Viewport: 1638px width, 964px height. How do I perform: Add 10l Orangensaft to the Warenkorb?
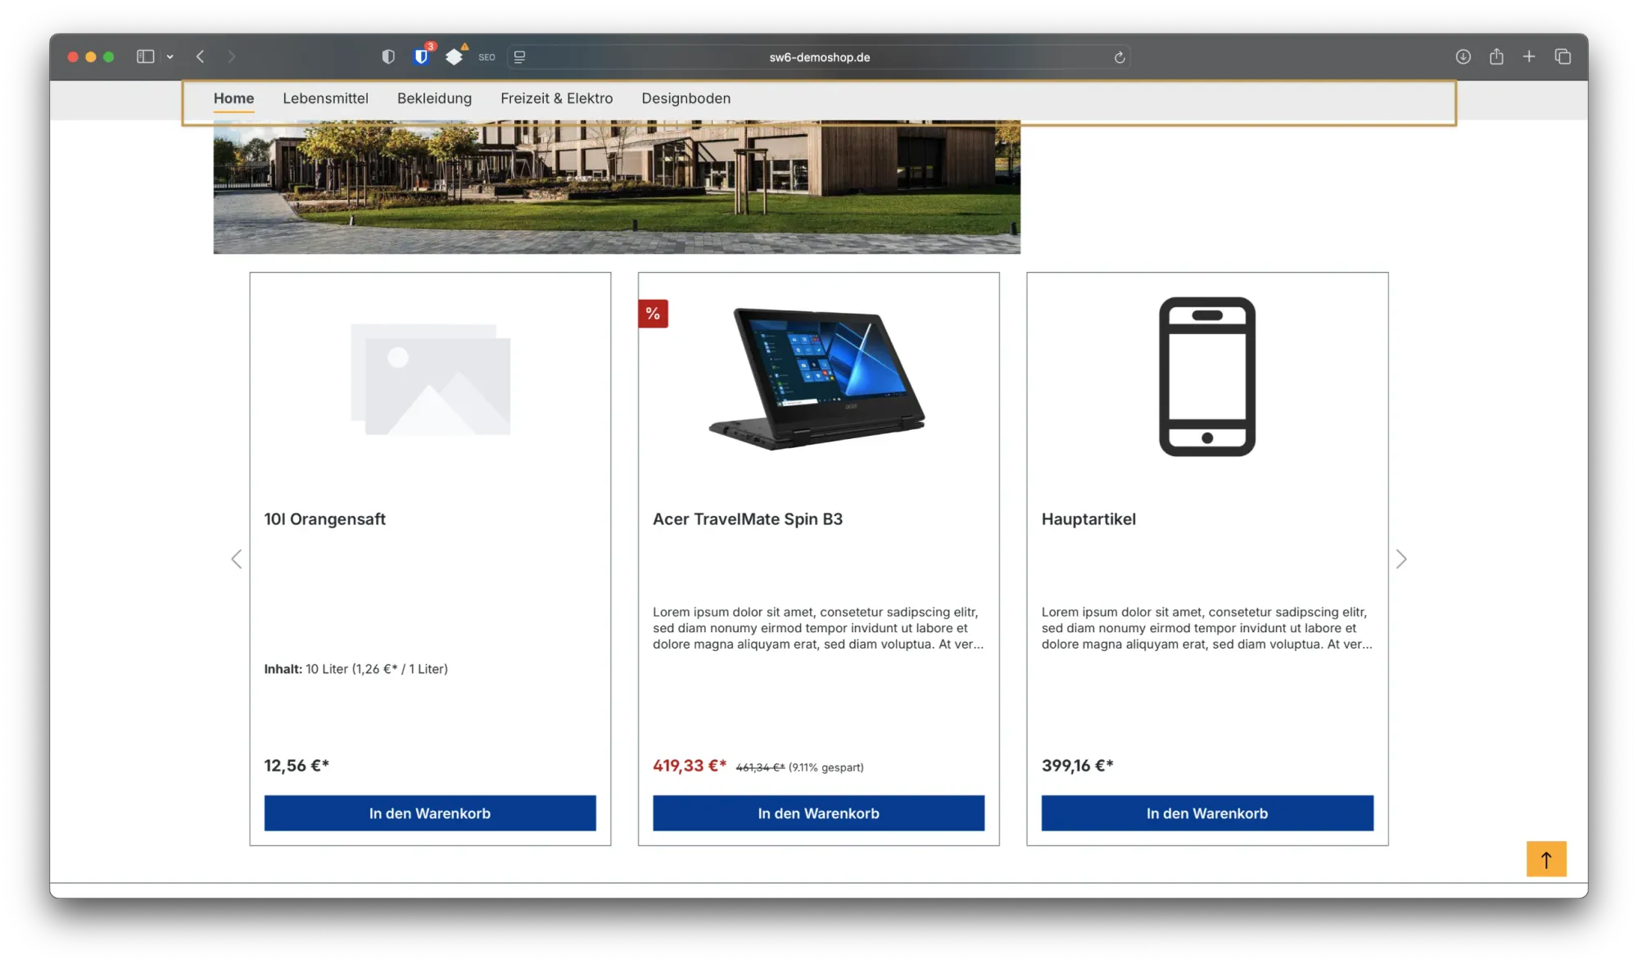point(430,813)
